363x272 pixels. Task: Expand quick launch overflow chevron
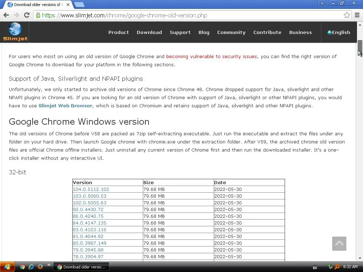[49, 265]
